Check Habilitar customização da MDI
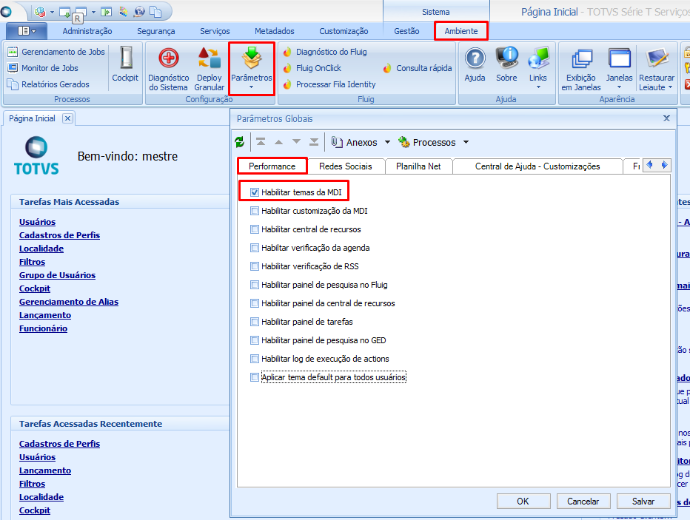 click(x=255, y=211)
